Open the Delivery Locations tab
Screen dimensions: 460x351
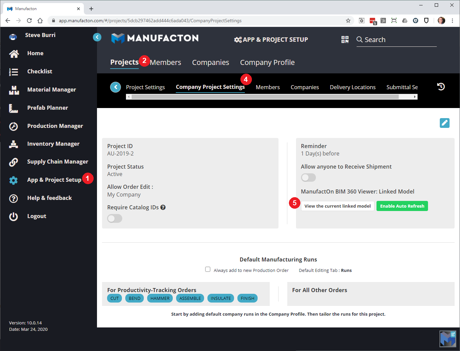point(353,87)
